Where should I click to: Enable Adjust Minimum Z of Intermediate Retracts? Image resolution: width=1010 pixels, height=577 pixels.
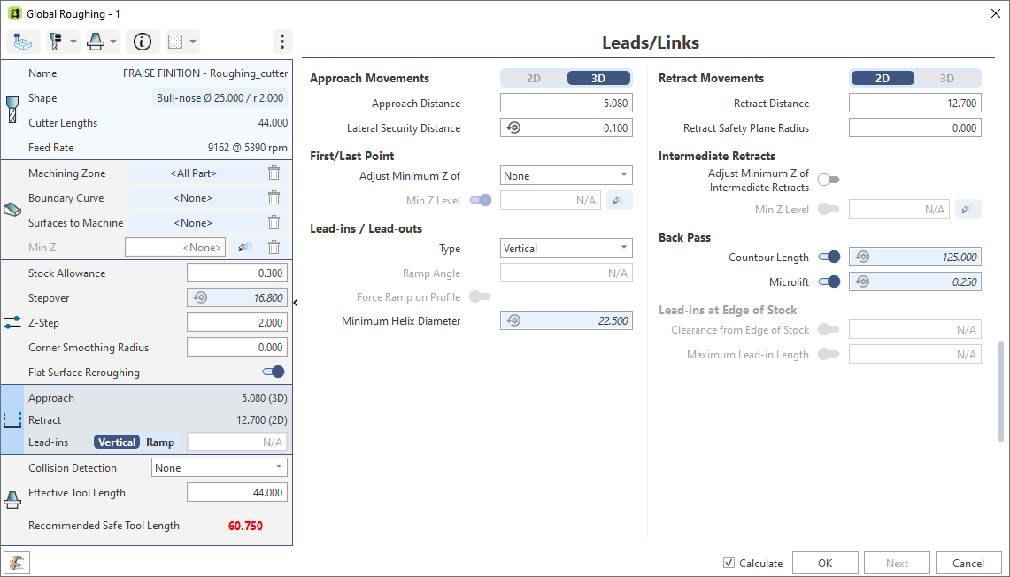coord(829,180)
